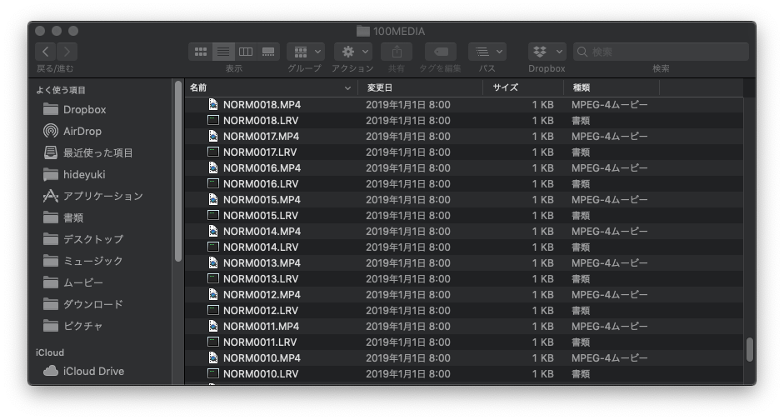Click the forward navigation arrow
The height and width of the screenshot is (420, 784).
click(67, 52)
